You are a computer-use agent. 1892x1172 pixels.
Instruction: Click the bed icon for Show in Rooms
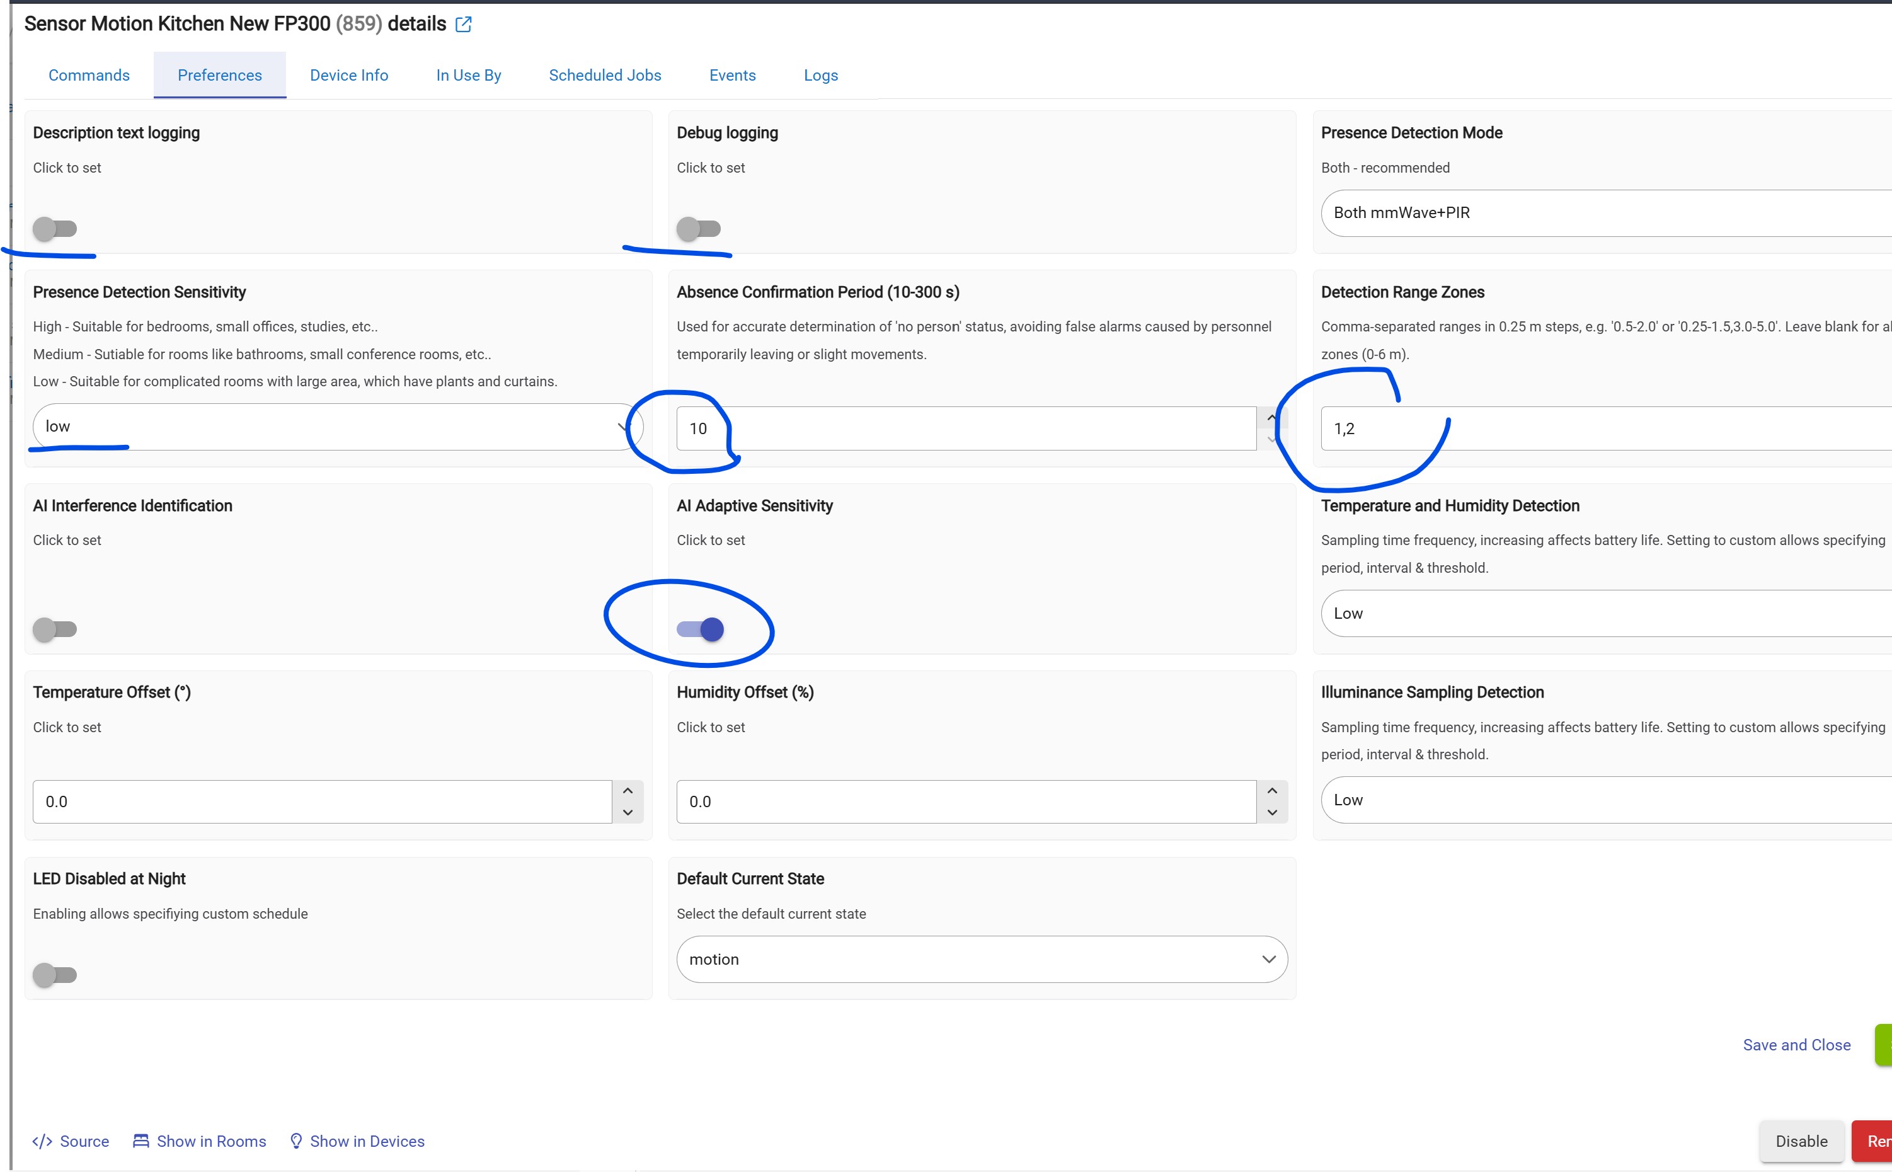click(x=140, y=1141)
